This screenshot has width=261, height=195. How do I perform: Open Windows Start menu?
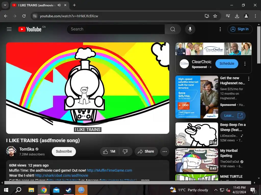[x=6, y=190]
